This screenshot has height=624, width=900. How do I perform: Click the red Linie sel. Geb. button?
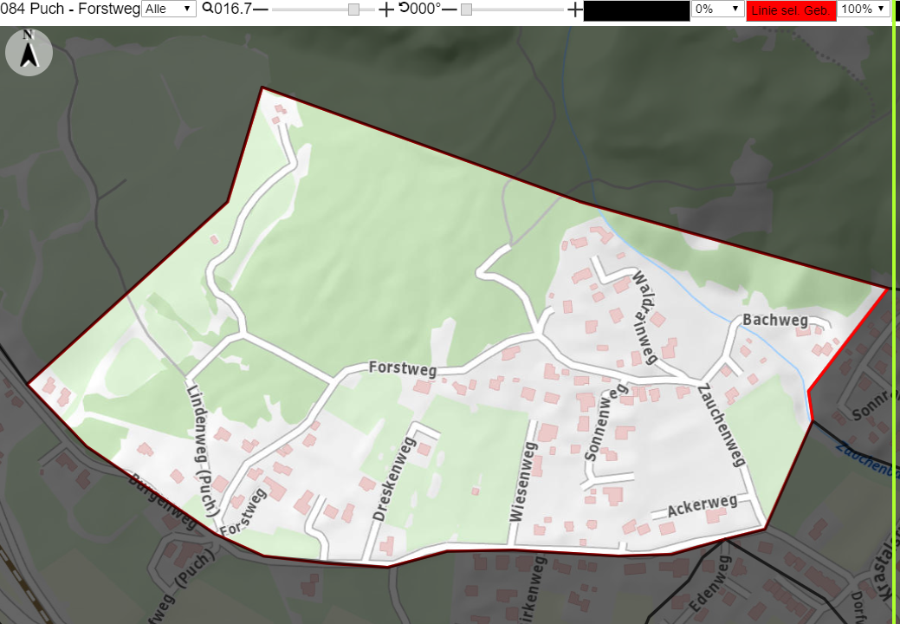click(791, 11)
